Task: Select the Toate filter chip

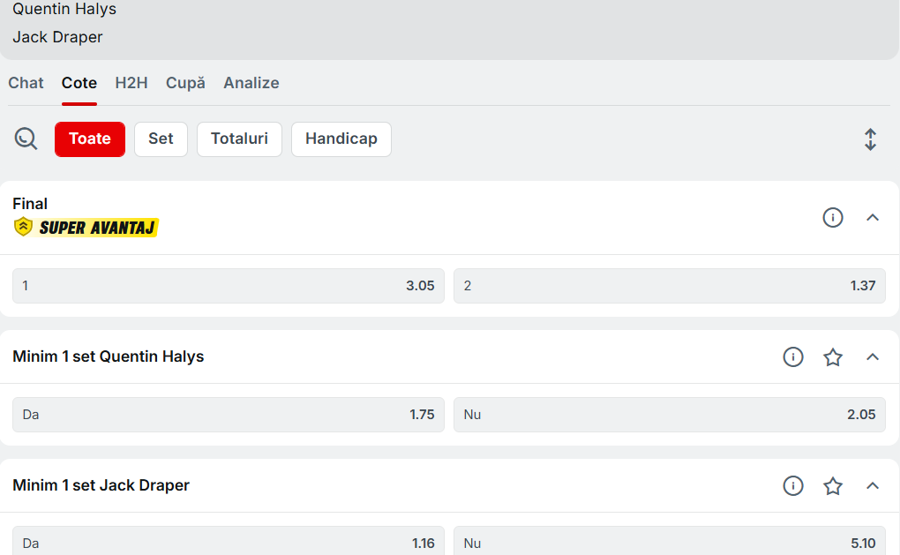Action: coord(90,139)
